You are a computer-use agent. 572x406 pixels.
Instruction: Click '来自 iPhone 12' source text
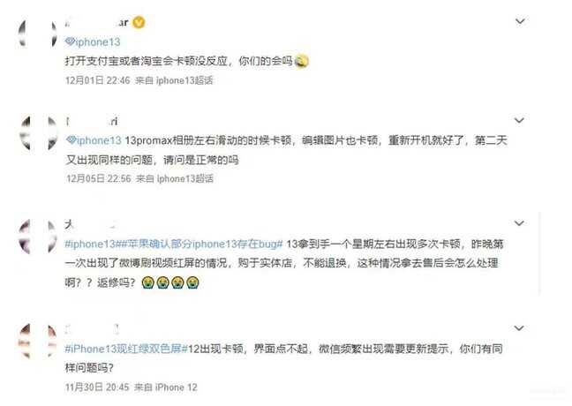(x=166, y=387)
